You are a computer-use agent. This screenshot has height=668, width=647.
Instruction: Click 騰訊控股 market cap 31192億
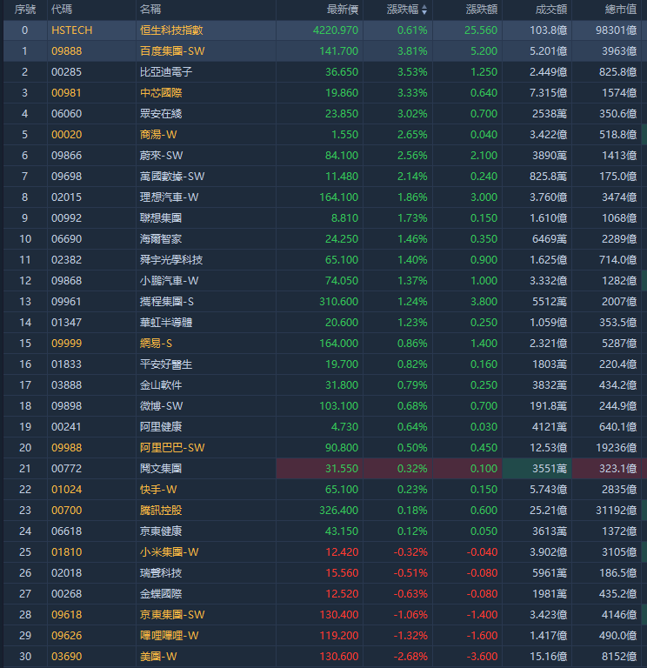click(617, 511)
